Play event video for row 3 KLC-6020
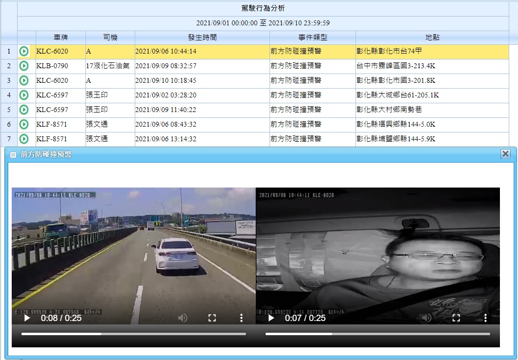Image resolution: width=518 pixels, height=360 pixels. pyautogui.click(x=24, y=80)
